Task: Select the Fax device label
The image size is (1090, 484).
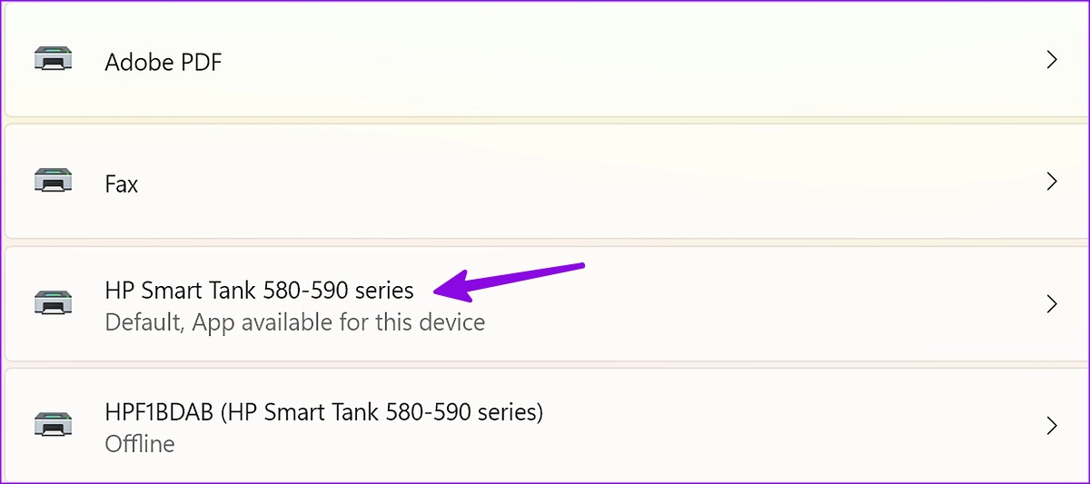Action: 122,184
